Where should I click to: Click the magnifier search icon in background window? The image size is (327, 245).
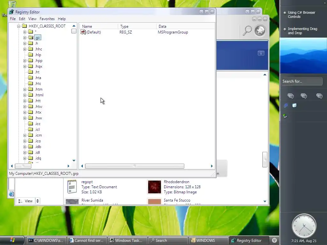(x=247, y=31)
